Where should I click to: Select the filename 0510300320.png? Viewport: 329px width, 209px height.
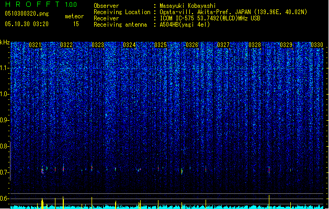click(x=27, y=14)
